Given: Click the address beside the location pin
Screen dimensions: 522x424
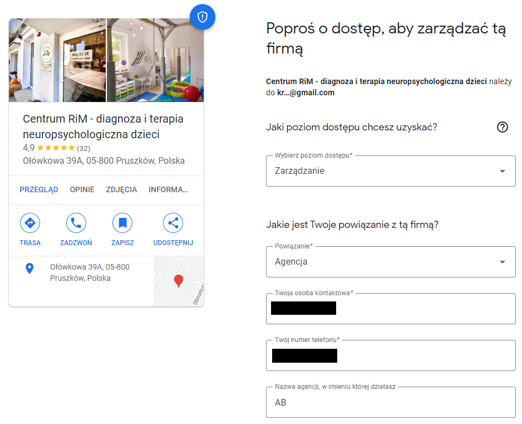Looking at the screenshot, I should (x=90, y=272).
